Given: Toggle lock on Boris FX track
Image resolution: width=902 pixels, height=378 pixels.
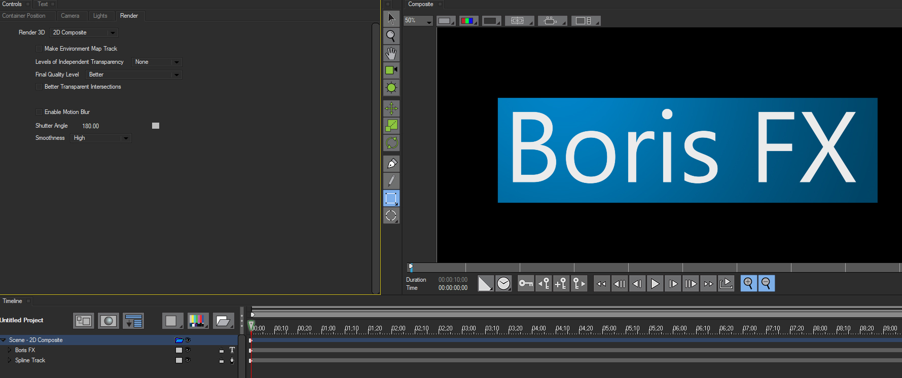Looking at the screenshot, I should point(222,350).
